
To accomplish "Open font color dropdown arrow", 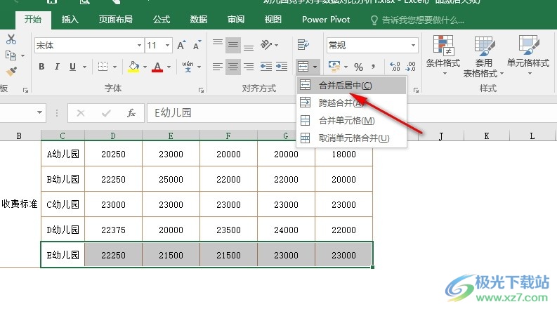I will click(x=169, y=67).
